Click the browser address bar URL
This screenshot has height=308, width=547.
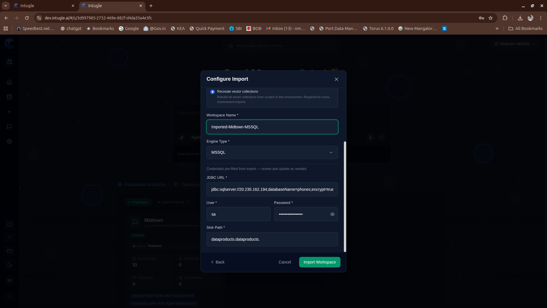click(x=98, y=18)
